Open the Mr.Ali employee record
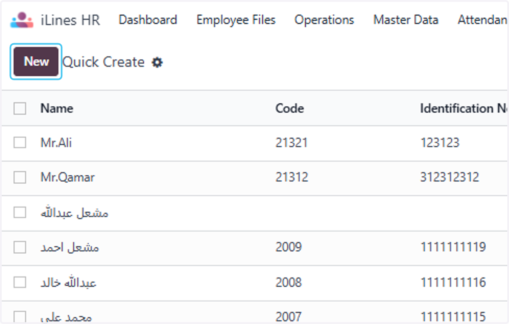Screen dimensions: 509x324 56,143
